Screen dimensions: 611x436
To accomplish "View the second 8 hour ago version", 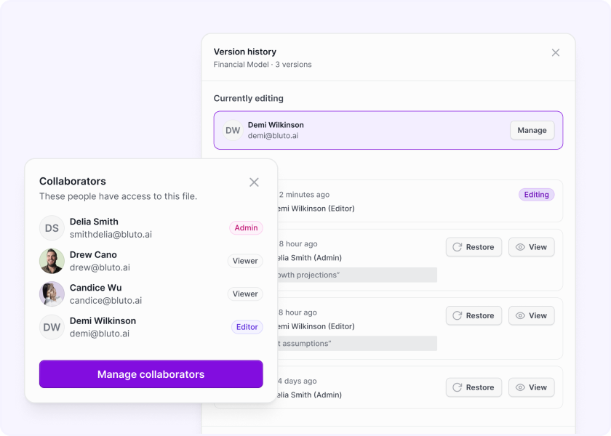I will point(531,315).
